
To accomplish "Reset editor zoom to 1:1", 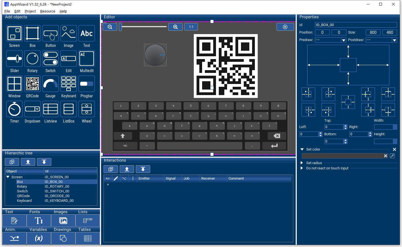I will coord(191,27).
